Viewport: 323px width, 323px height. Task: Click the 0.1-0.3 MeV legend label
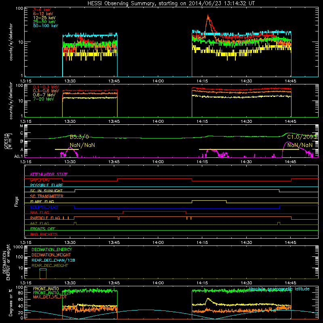46,87
